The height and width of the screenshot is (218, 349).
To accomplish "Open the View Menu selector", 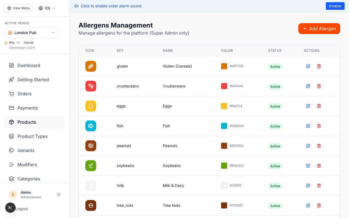I will pyautogui.click(x=19, y=8).
